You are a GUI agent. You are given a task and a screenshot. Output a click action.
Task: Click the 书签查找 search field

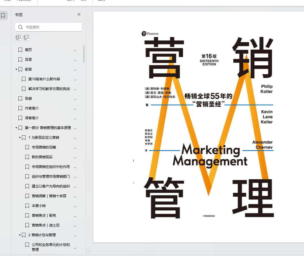49,27
